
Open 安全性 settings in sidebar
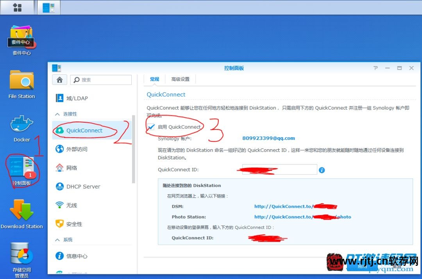click(x=91, y=224)
